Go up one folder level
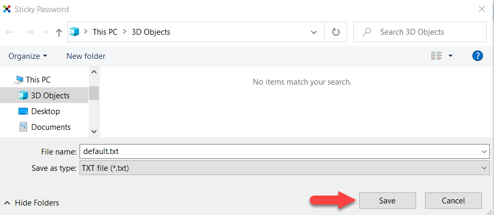 tap(58, 33)
